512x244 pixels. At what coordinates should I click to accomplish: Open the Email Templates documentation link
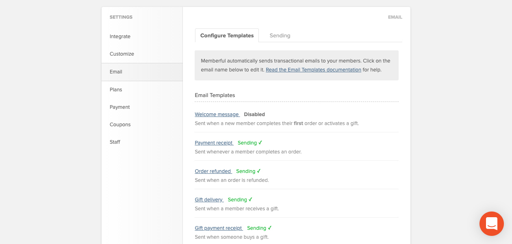[x=313, y=70]
